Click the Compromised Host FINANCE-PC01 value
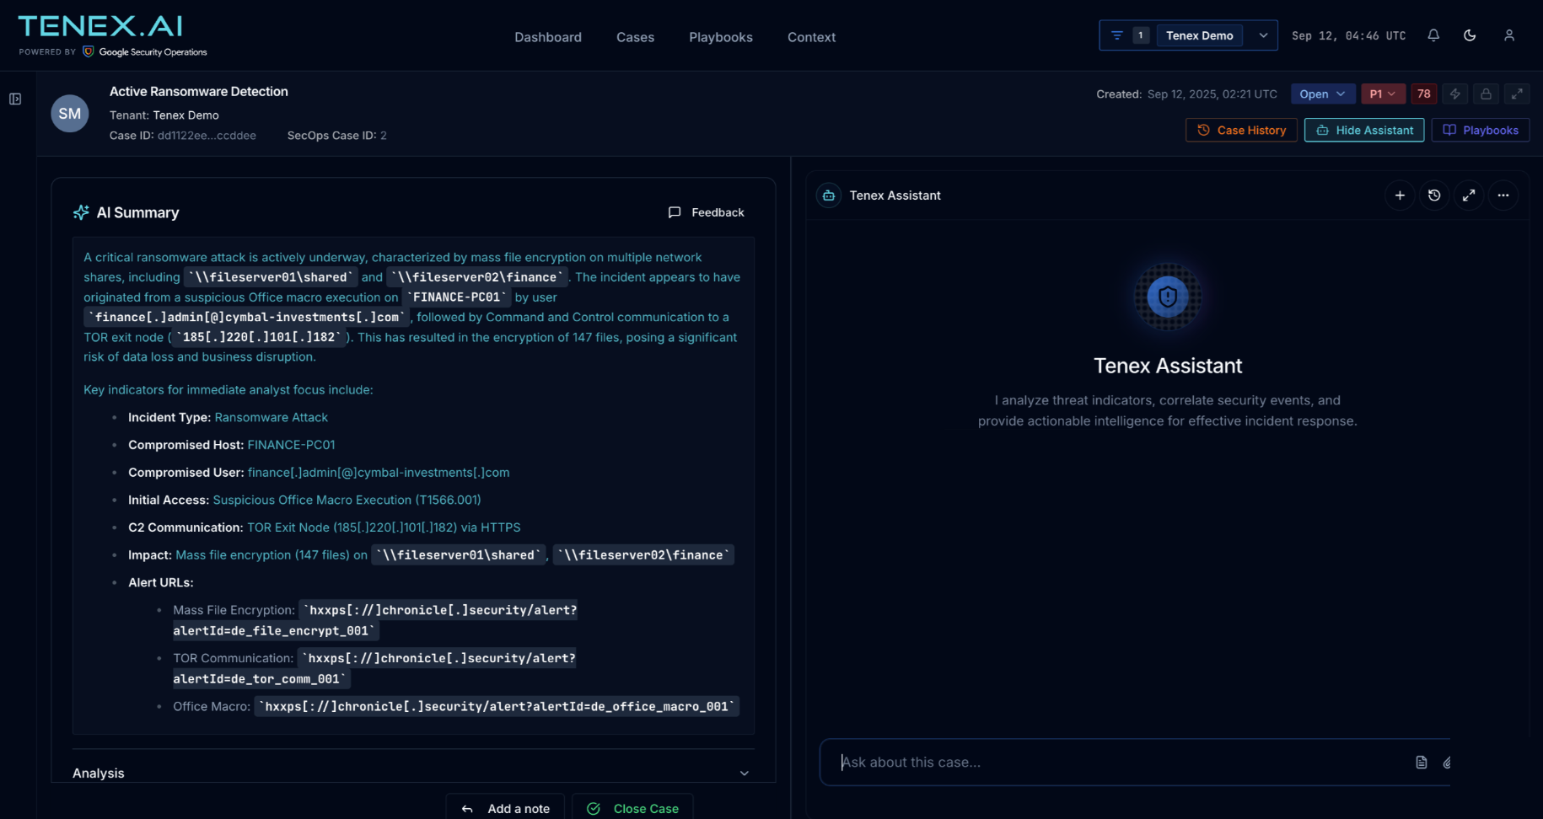The image size is (1543, 819). [291, 445]
